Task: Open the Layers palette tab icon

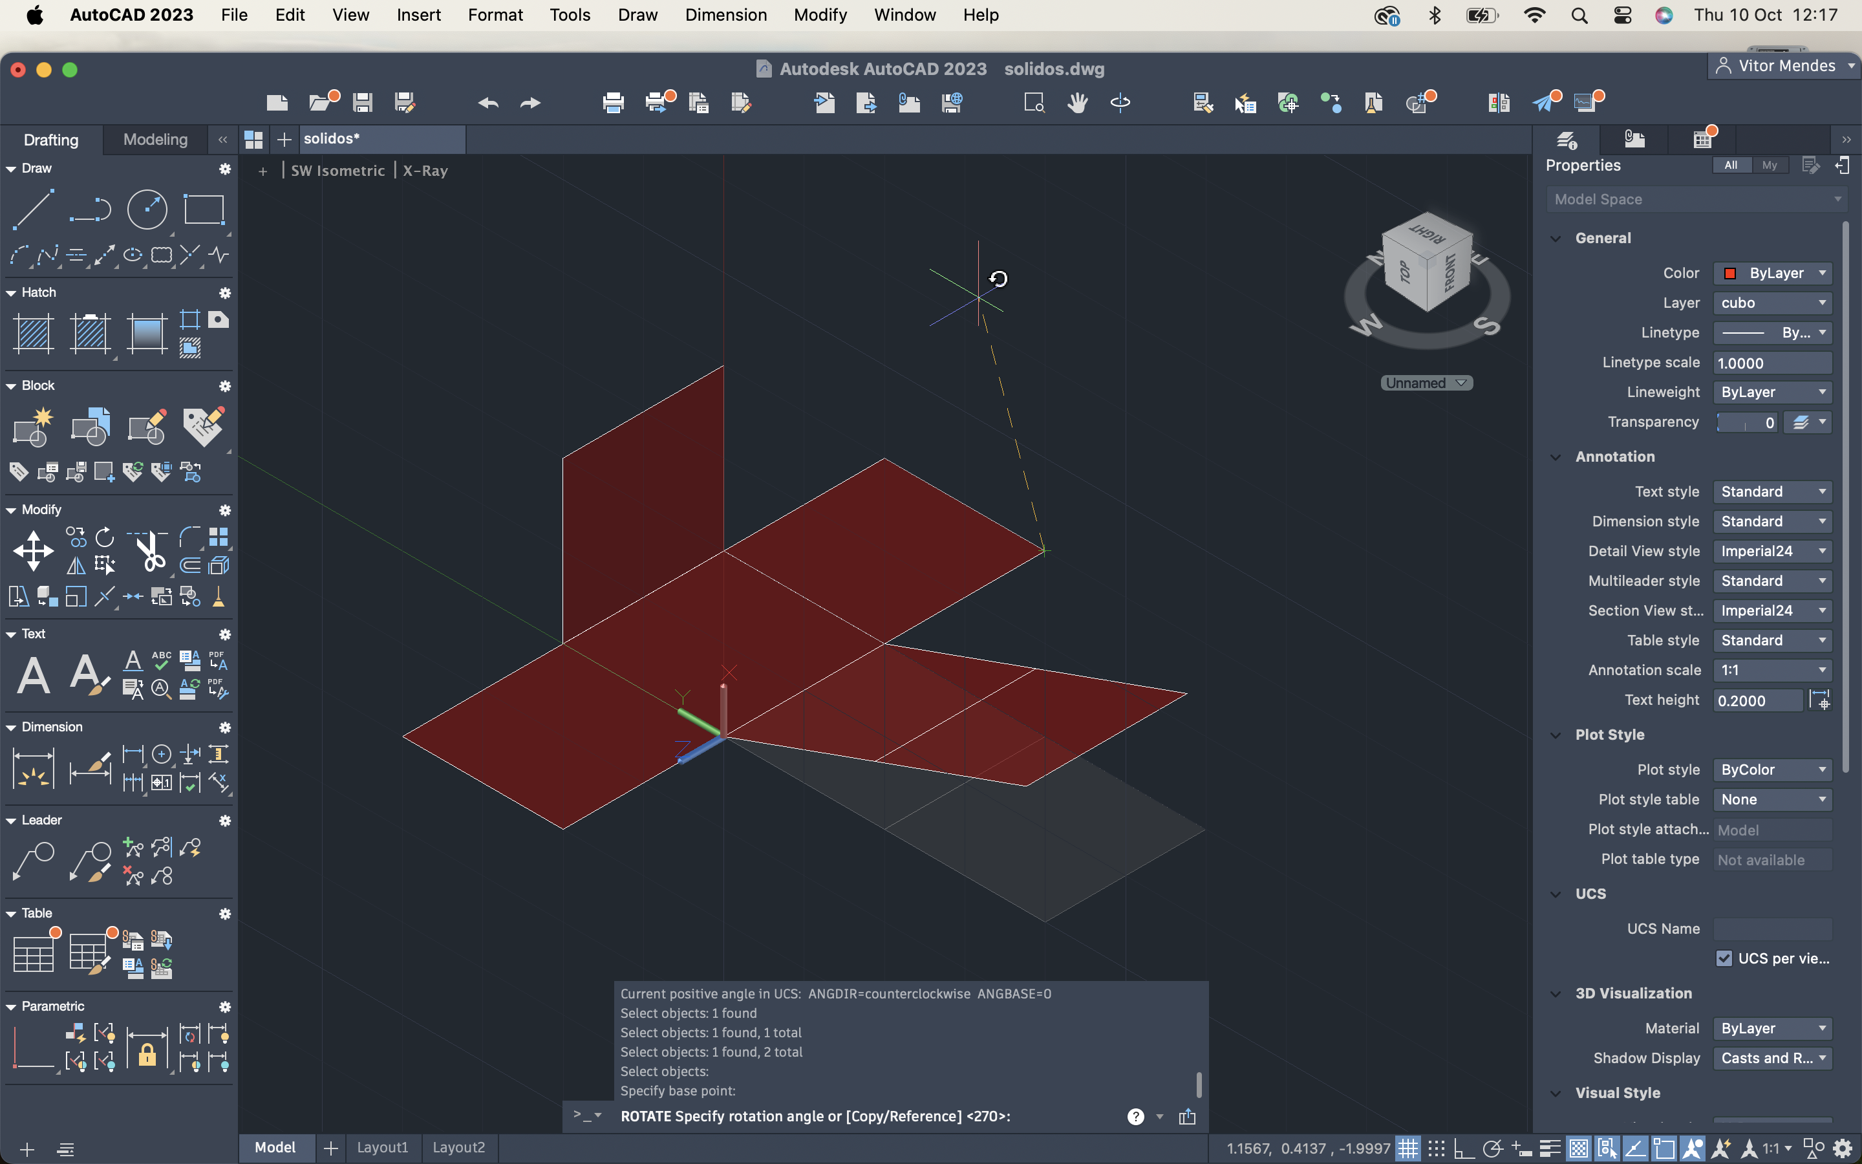Action: 1567,139
